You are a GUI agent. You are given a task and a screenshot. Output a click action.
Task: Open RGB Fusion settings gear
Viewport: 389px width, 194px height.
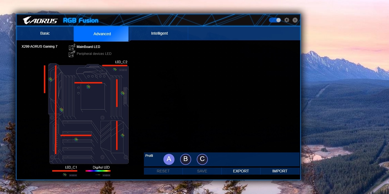[287, 20]
